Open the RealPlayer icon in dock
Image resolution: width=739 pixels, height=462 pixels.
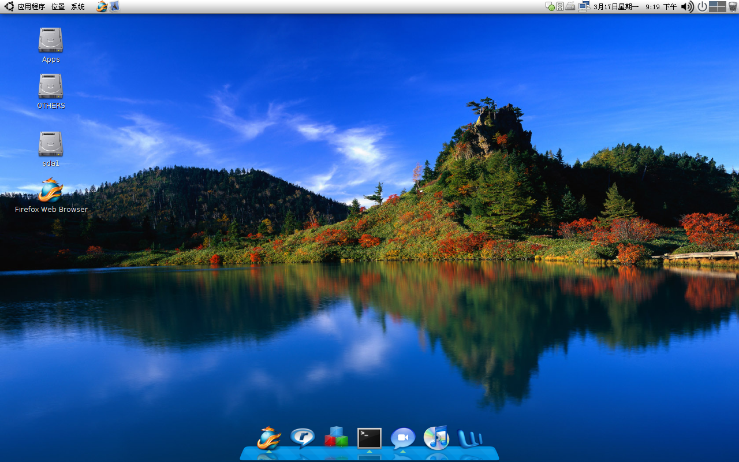303,438
